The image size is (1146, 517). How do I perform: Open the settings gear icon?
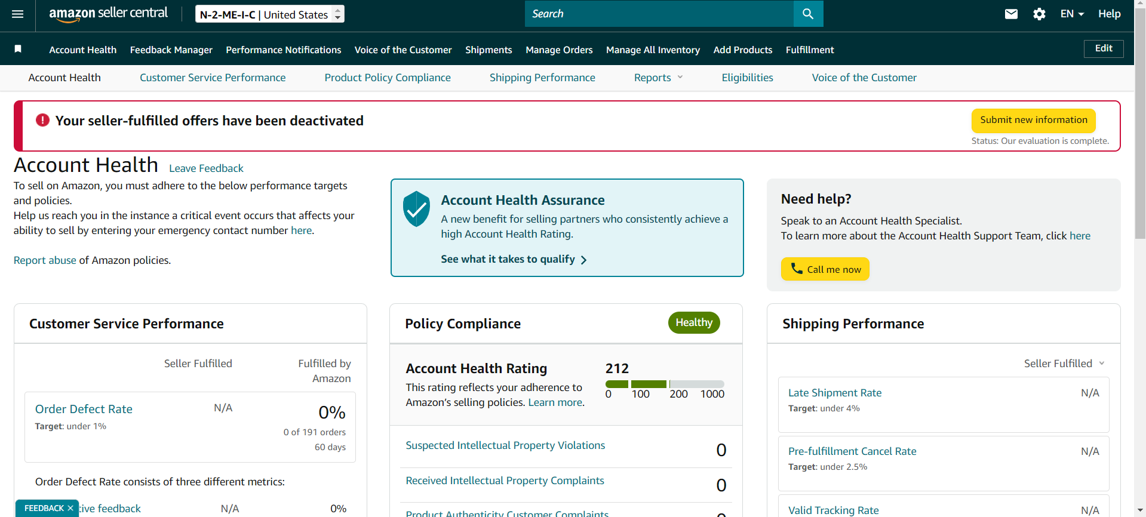click(1039, 14)
